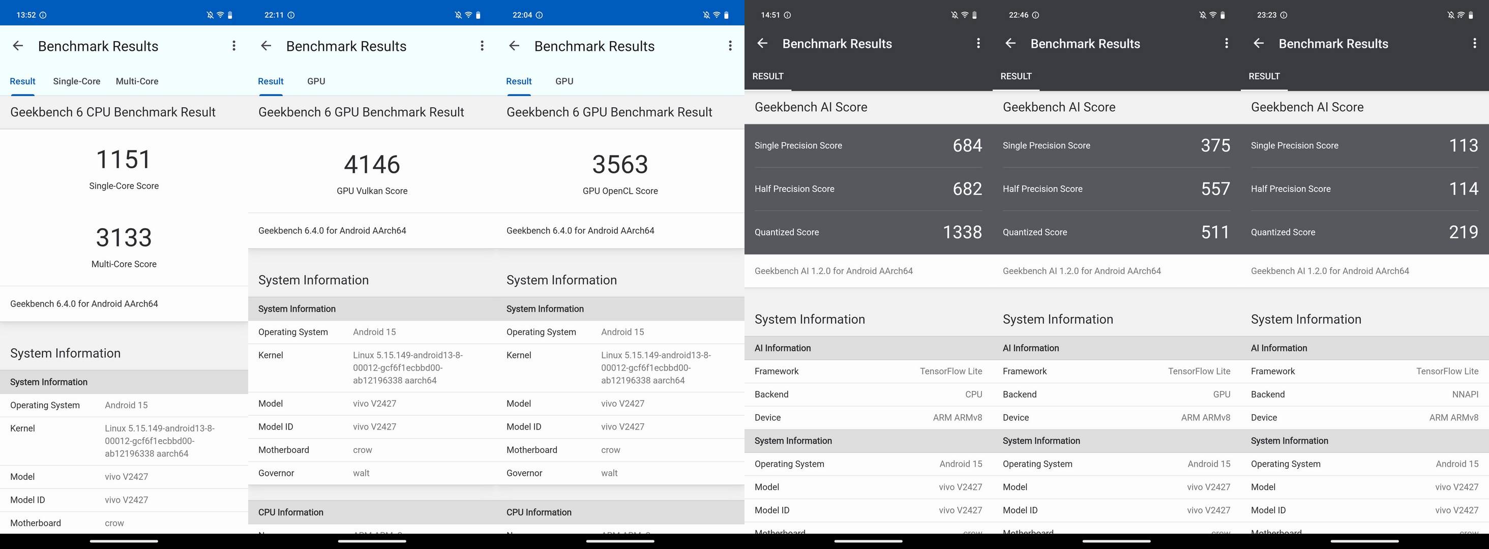This screenshot has height=549, width=1489.
Task: Tap battery icon on 23:23 status bar
Action: tap(1471, 15)
